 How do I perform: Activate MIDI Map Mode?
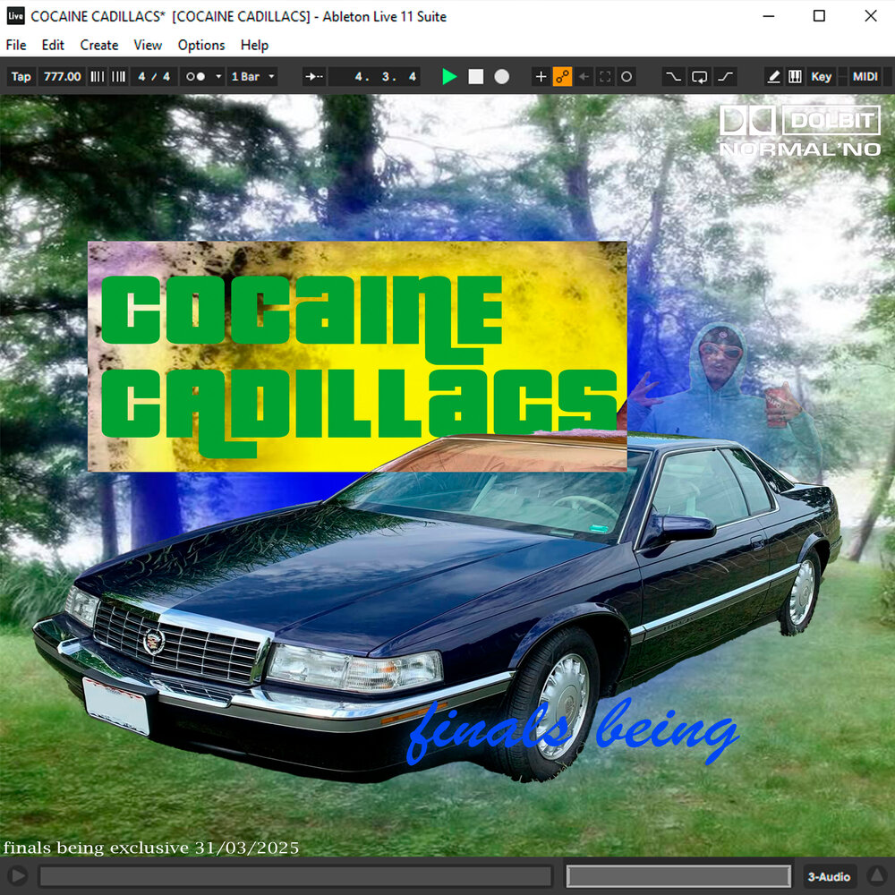(865, 77)
